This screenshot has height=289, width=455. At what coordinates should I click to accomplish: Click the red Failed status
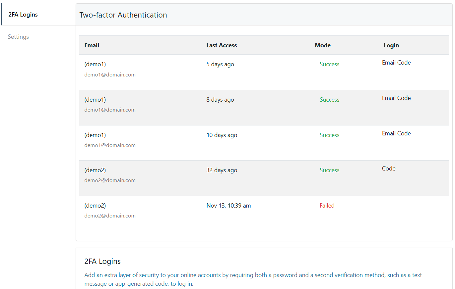[x=327, y=206]
